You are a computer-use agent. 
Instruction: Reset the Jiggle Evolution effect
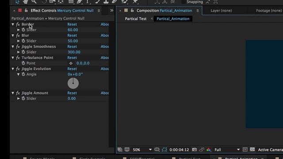72,69
